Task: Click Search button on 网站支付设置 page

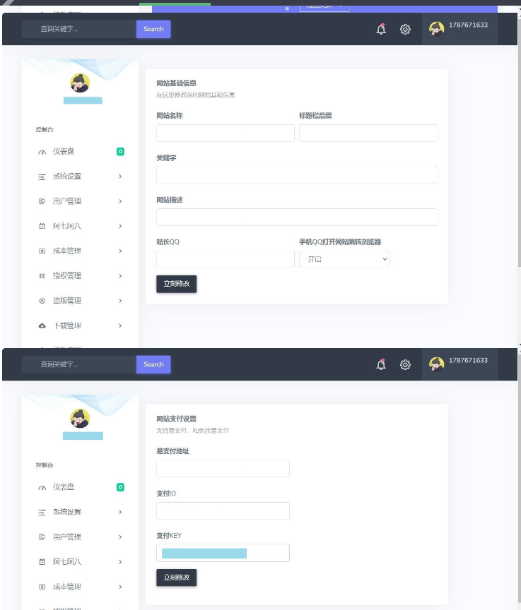Action: pyautogui.click(x=153, y=364)
